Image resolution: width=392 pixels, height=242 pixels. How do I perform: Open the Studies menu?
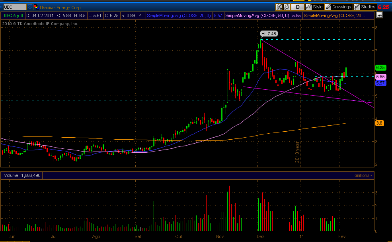click(365, 7)
